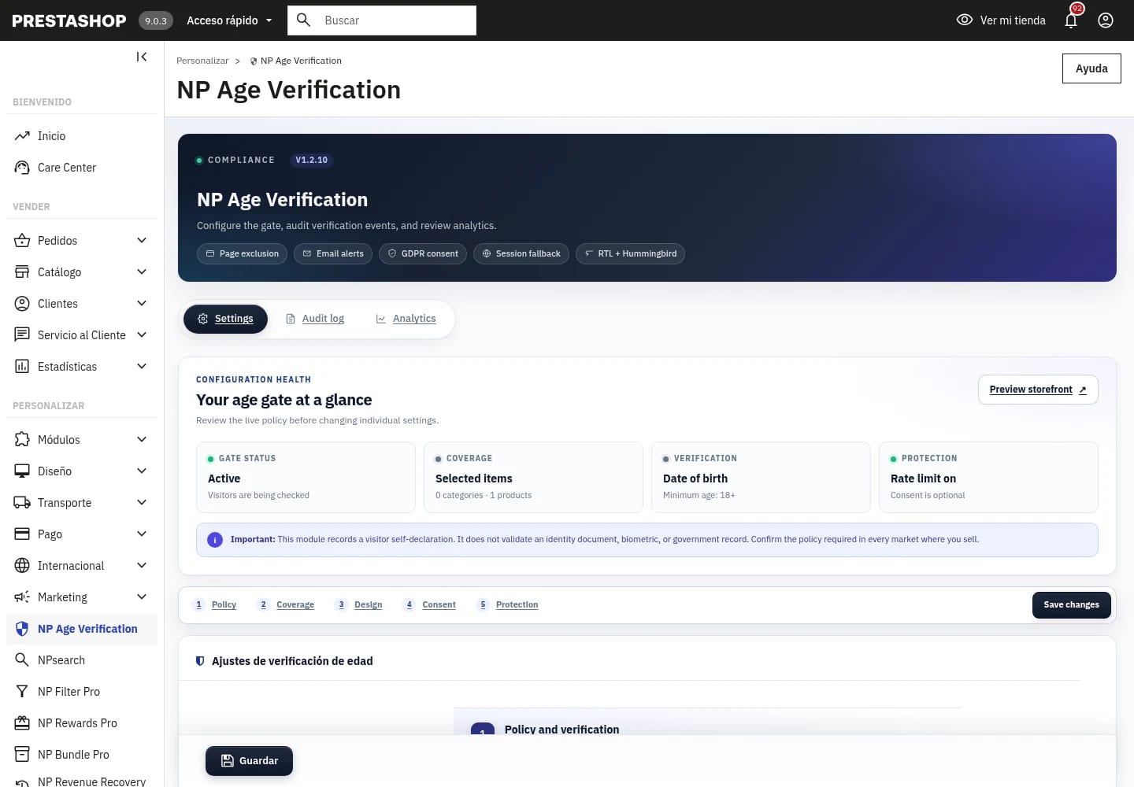Click the NPsearch magnifier icon
Viewport: 1134px width, 787px height.
pyautogui.click(x=22, y=660)
